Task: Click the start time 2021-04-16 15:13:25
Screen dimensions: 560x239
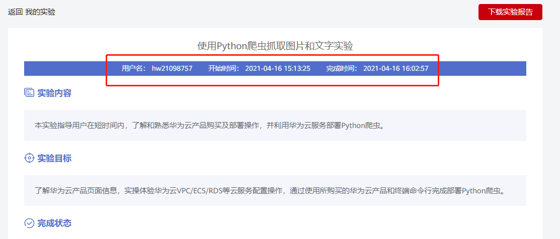Action: 278,68
